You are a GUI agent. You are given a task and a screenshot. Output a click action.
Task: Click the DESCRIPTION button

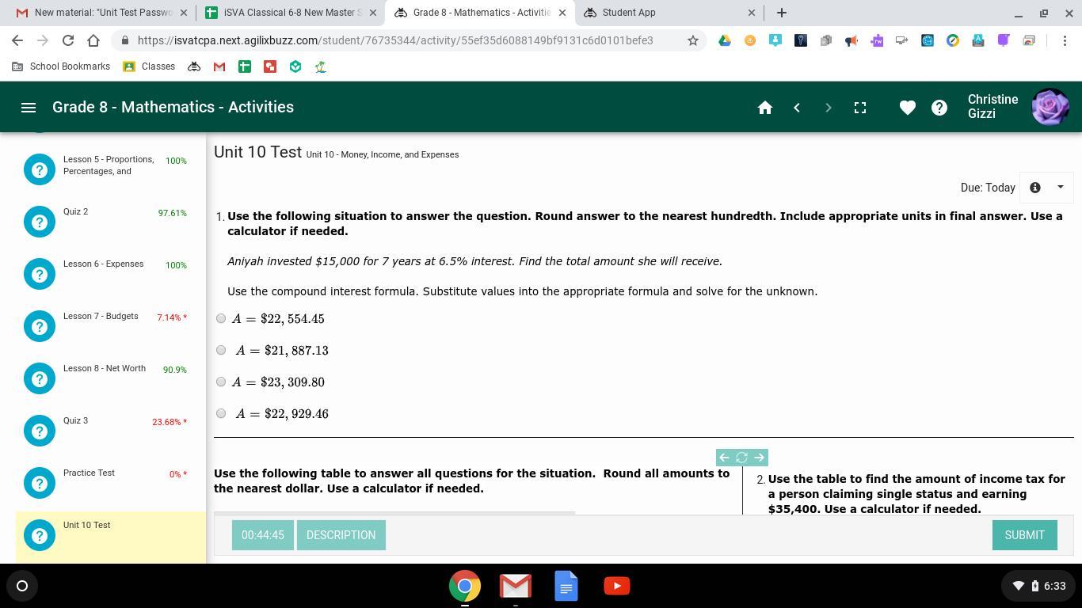tap(341, 535)
